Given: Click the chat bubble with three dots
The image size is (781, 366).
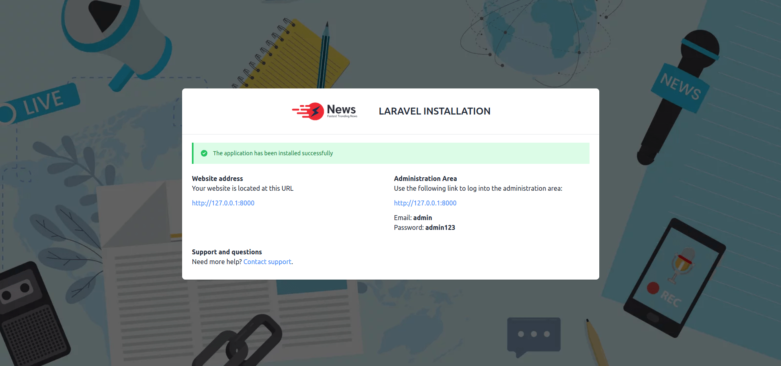Looking at the screenshot, I should pos(533,335).
